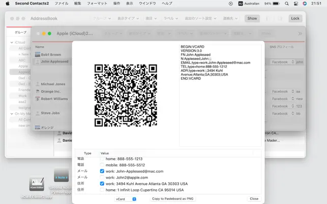This screenshot has width=327, height=204.
Task: Click the Name column header
Action: coord(40,47)
